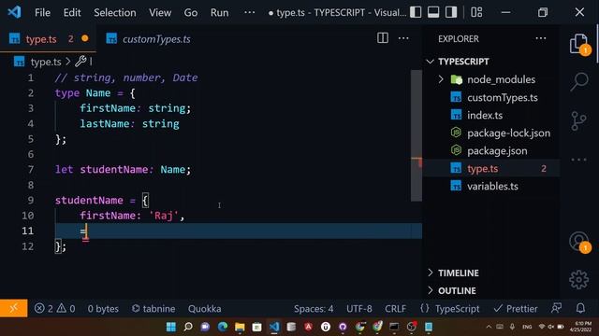Click the Quokka status bar item
The image size is (599, 336).
coord(204,309)
